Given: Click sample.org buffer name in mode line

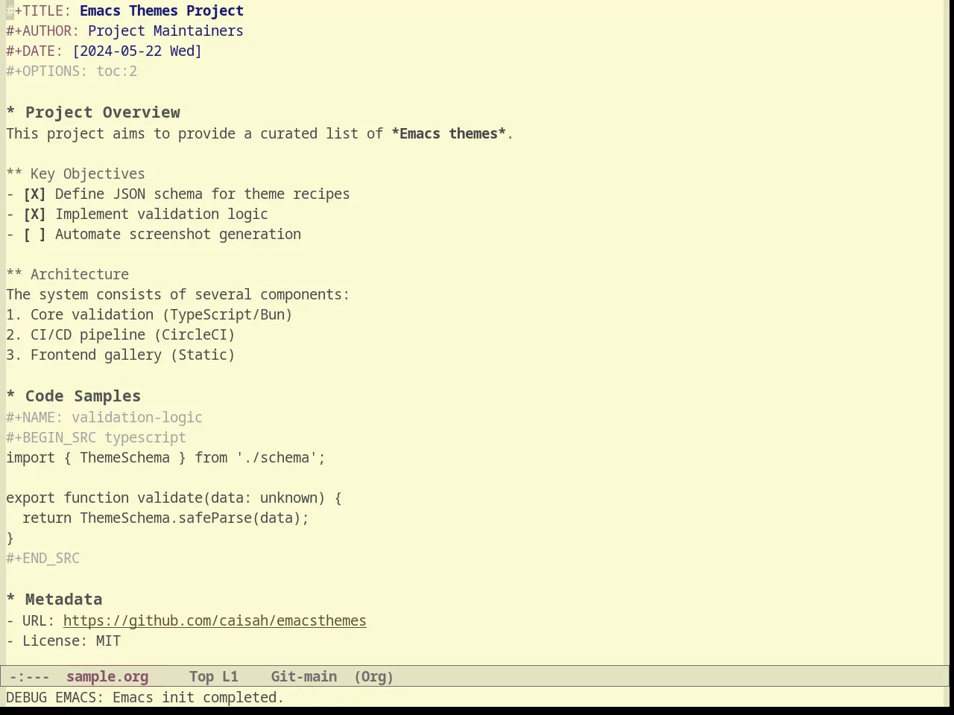Looking at the screenshot, I should pyautogui.click(x=107, y=677).
